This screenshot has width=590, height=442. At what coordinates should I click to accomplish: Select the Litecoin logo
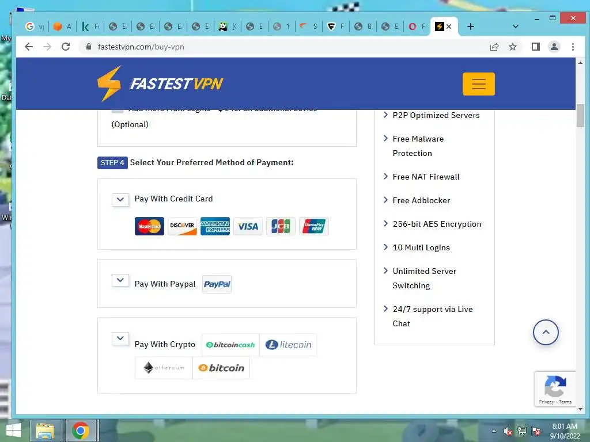[x=288, y=345]
